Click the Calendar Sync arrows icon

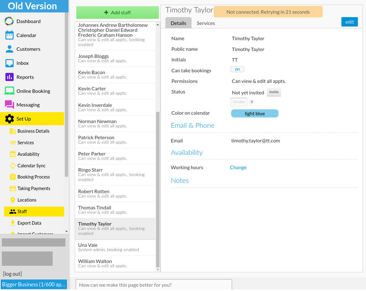pyautogui.click(x=13, y=166)
